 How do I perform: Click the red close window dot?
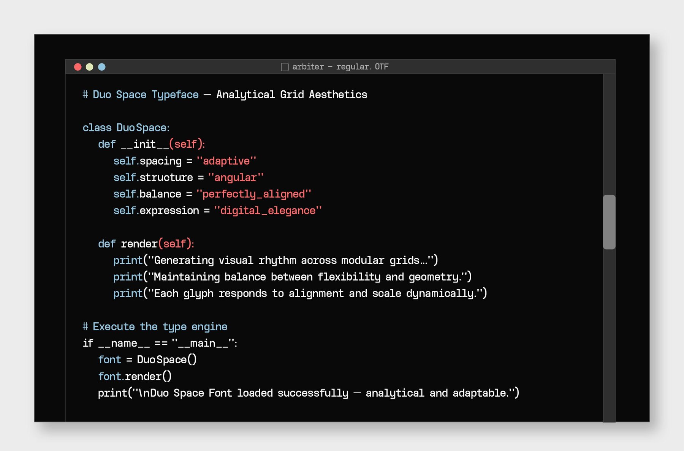point(78,67)
